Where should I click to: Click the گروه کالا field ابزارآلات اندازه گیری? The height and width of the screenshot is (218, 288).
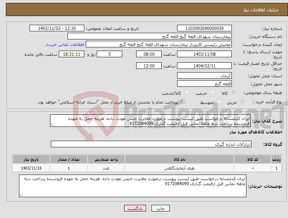(151, 144)
